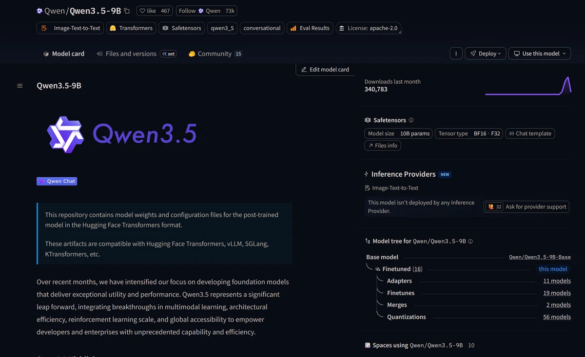
Task: Open the Eval Results tag
Action: (x=310, y=28)
